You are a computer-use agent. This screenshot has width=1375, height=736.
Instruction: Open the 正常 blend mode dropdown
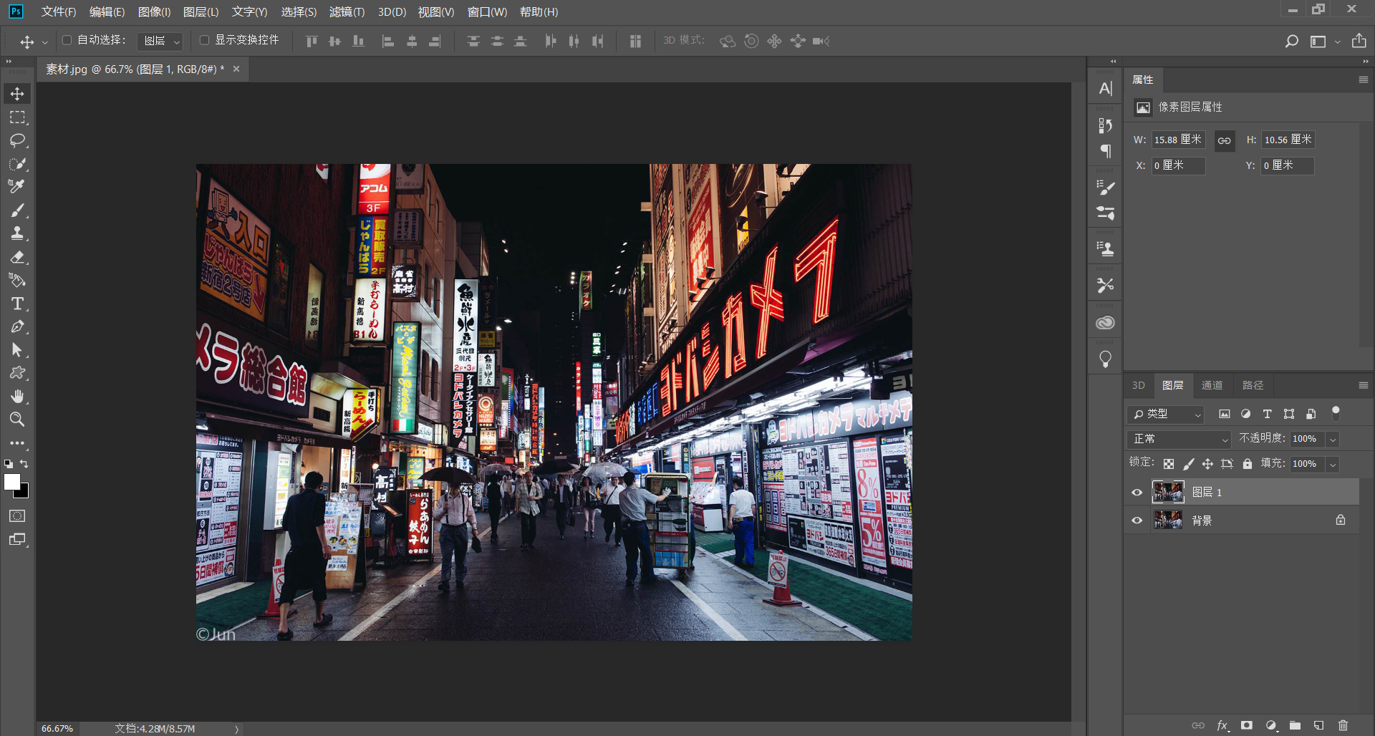(1179, 439)
